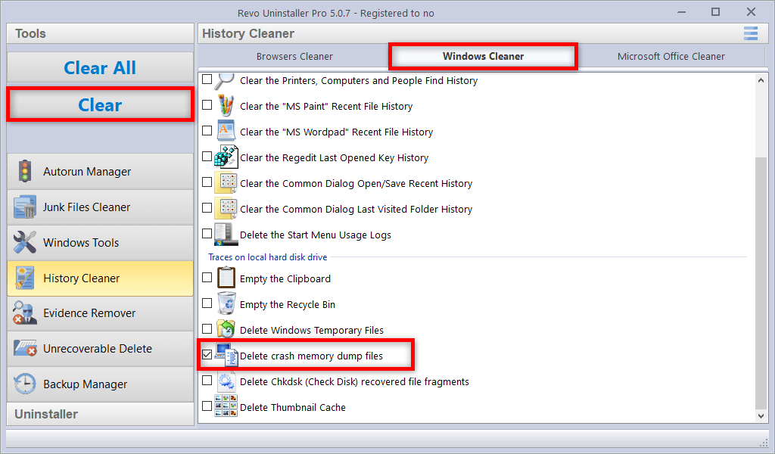Click "Clear the Regedit Last Opened Key History" text
The width and height of the screenshot is (775, 454).
(x=334, y=157)
